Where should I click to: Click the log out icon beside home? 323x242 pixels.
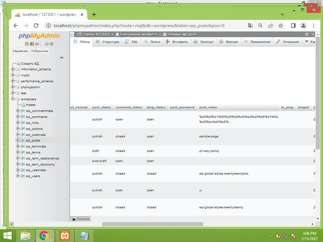pos(32,43)
